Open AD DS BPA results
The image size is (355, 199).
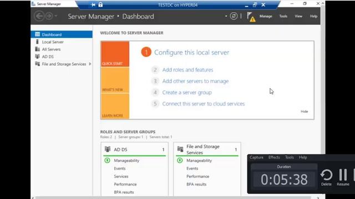(124, 192)
